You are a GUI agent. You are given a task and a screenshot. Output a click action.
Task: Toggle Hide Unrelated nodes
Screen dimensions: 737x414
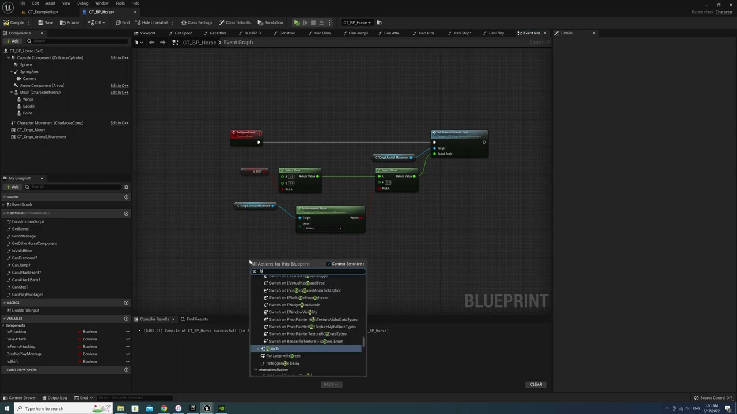151,22
